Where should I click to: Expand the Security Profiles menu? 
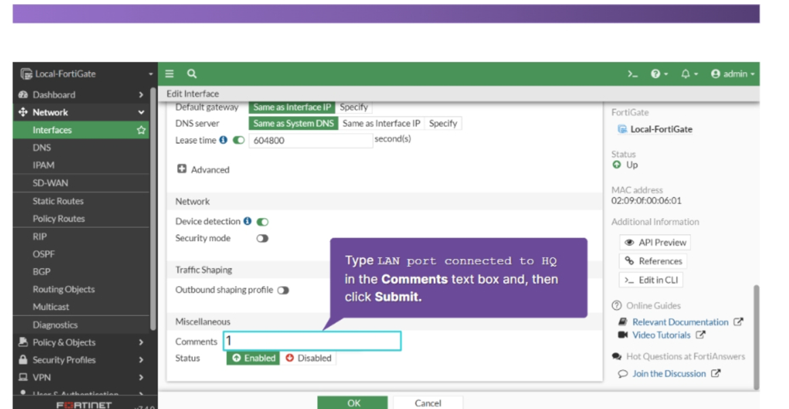[81, 360]
